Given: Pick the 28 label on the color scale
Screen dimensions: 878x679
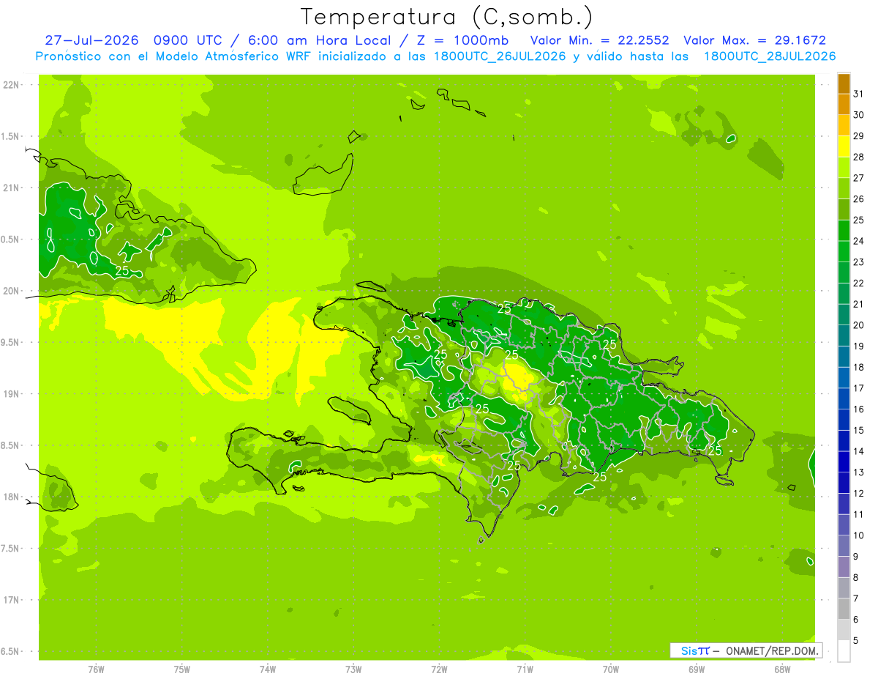Looking at the screenshot, I should 858,157.
